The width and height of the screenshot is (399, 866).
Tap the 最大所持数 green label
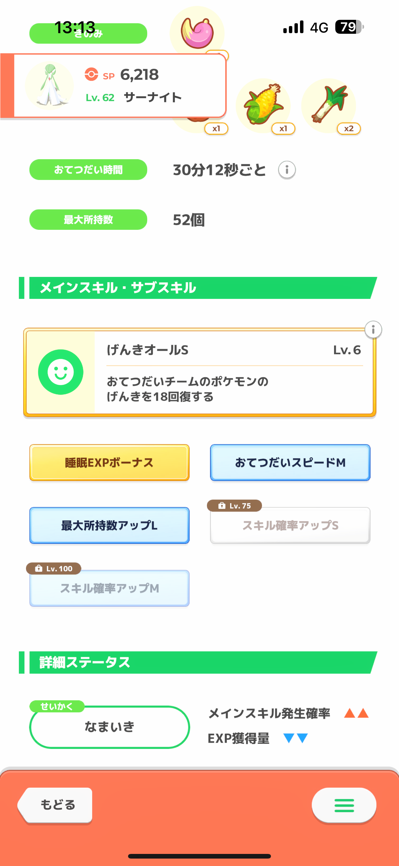tap(88, 220)
